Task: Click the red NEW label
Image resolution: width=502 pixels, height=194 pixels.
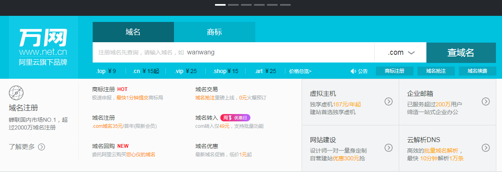Action: pos(123,146)
